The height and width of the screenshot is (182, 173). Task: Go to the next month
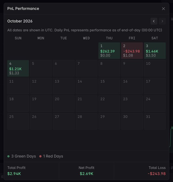162,21
